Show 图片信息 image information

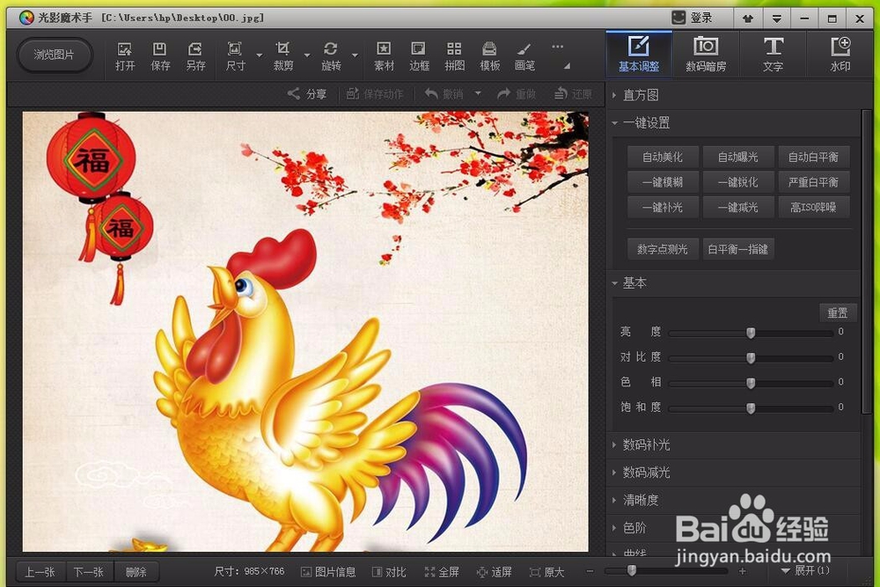click(x=328, y=571)
